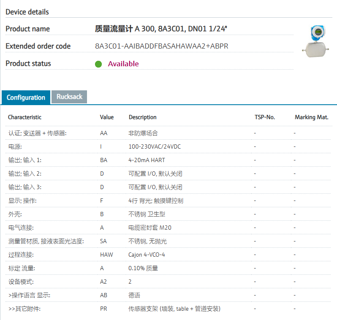Click the Description column header

tap(142, 117)
